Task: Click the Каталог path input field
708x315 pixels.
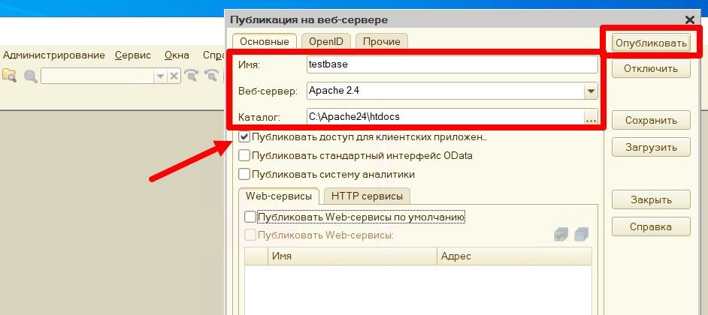Action: click(x=445, y=117)
